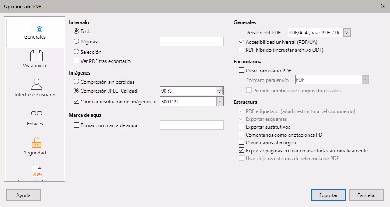
Task: Click the Cancelar button
Action: click(366, 195)
